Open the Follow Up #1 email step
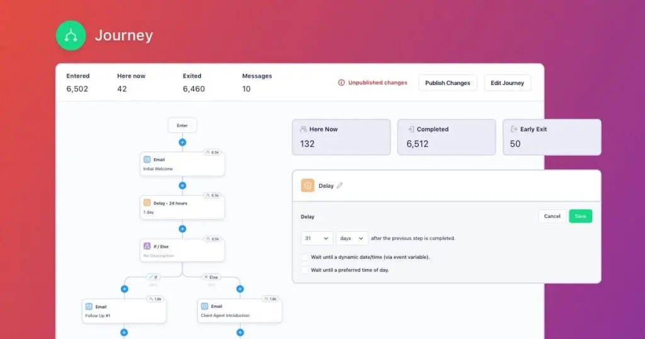Viewport: 645px width, 339px height. click(124, 311)
